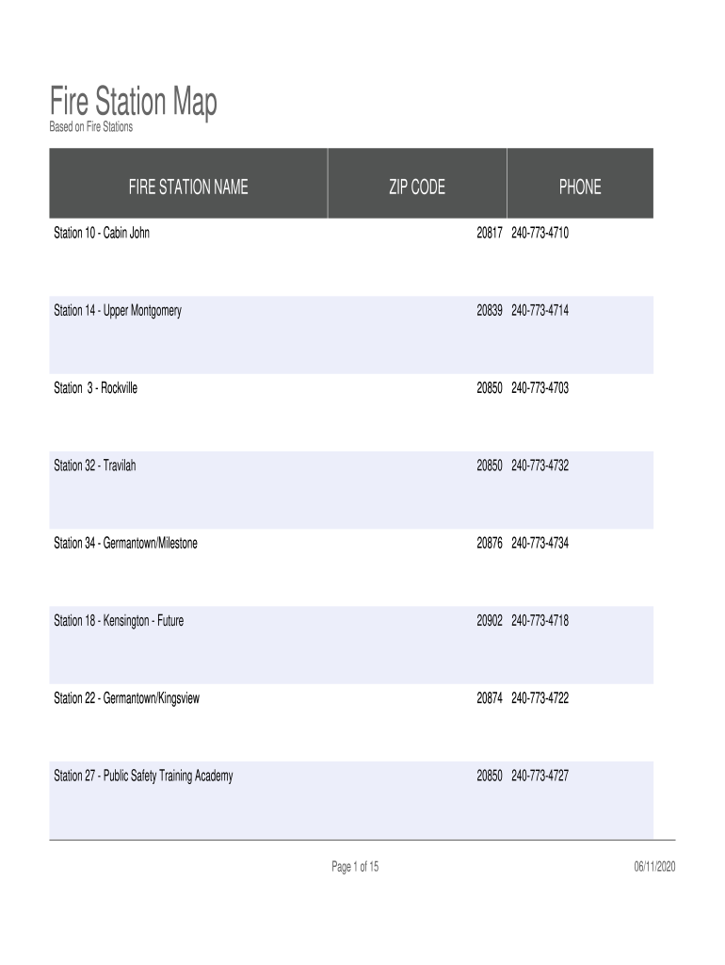Viewport: 725px width, 965px height.
Task: Click the Station 3 - Rockville entry
Action: [x=96, y=387]
